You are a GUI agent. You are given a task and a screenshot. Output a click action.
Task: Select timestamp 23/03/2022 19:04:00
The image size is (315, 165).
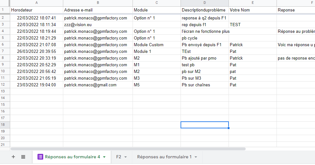37,85
